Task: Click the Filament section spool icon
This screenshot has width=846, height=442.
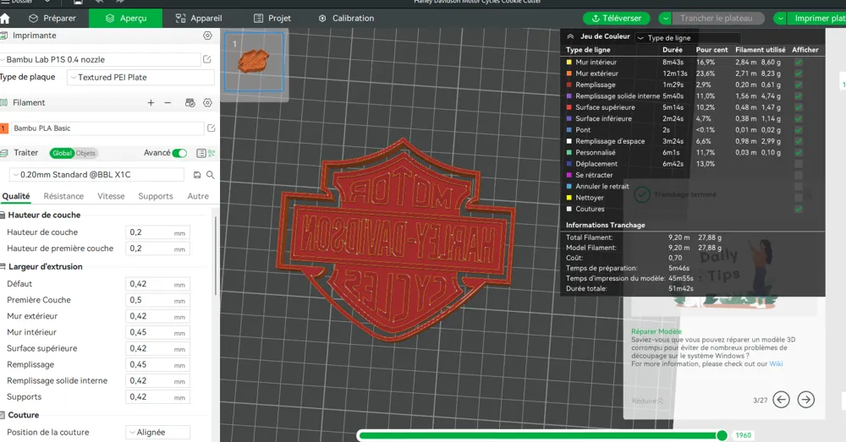Action: (3, 102)
